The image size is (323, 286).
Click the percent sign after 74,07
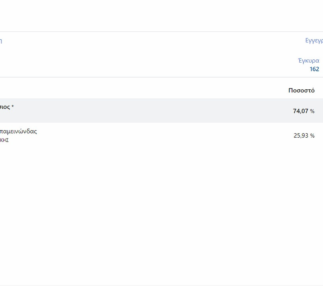coord(312,111)
